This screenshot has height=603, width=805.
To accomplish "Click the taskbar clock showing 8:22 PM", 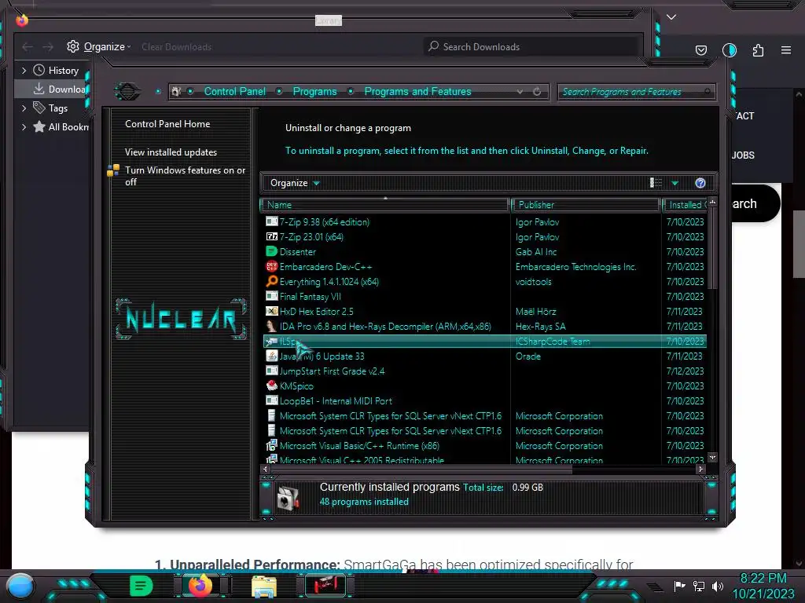I will 763,579.
